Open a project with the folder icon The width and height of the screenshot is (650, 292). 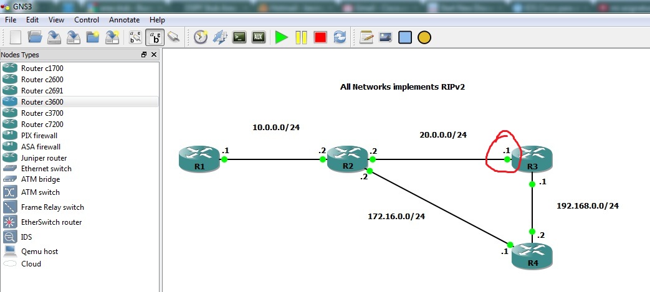pyautogui.click(x=35, y=37)
